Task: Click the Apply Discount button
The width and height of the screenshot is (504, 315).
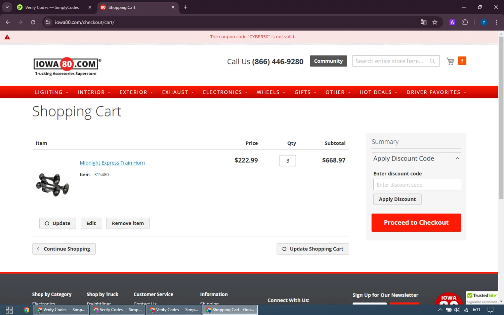Action: (397, 199)
